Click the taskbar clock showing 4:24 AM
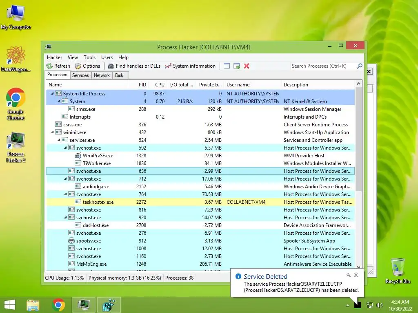This screenshot has height=313, width=418. click(x=400, y=305)
